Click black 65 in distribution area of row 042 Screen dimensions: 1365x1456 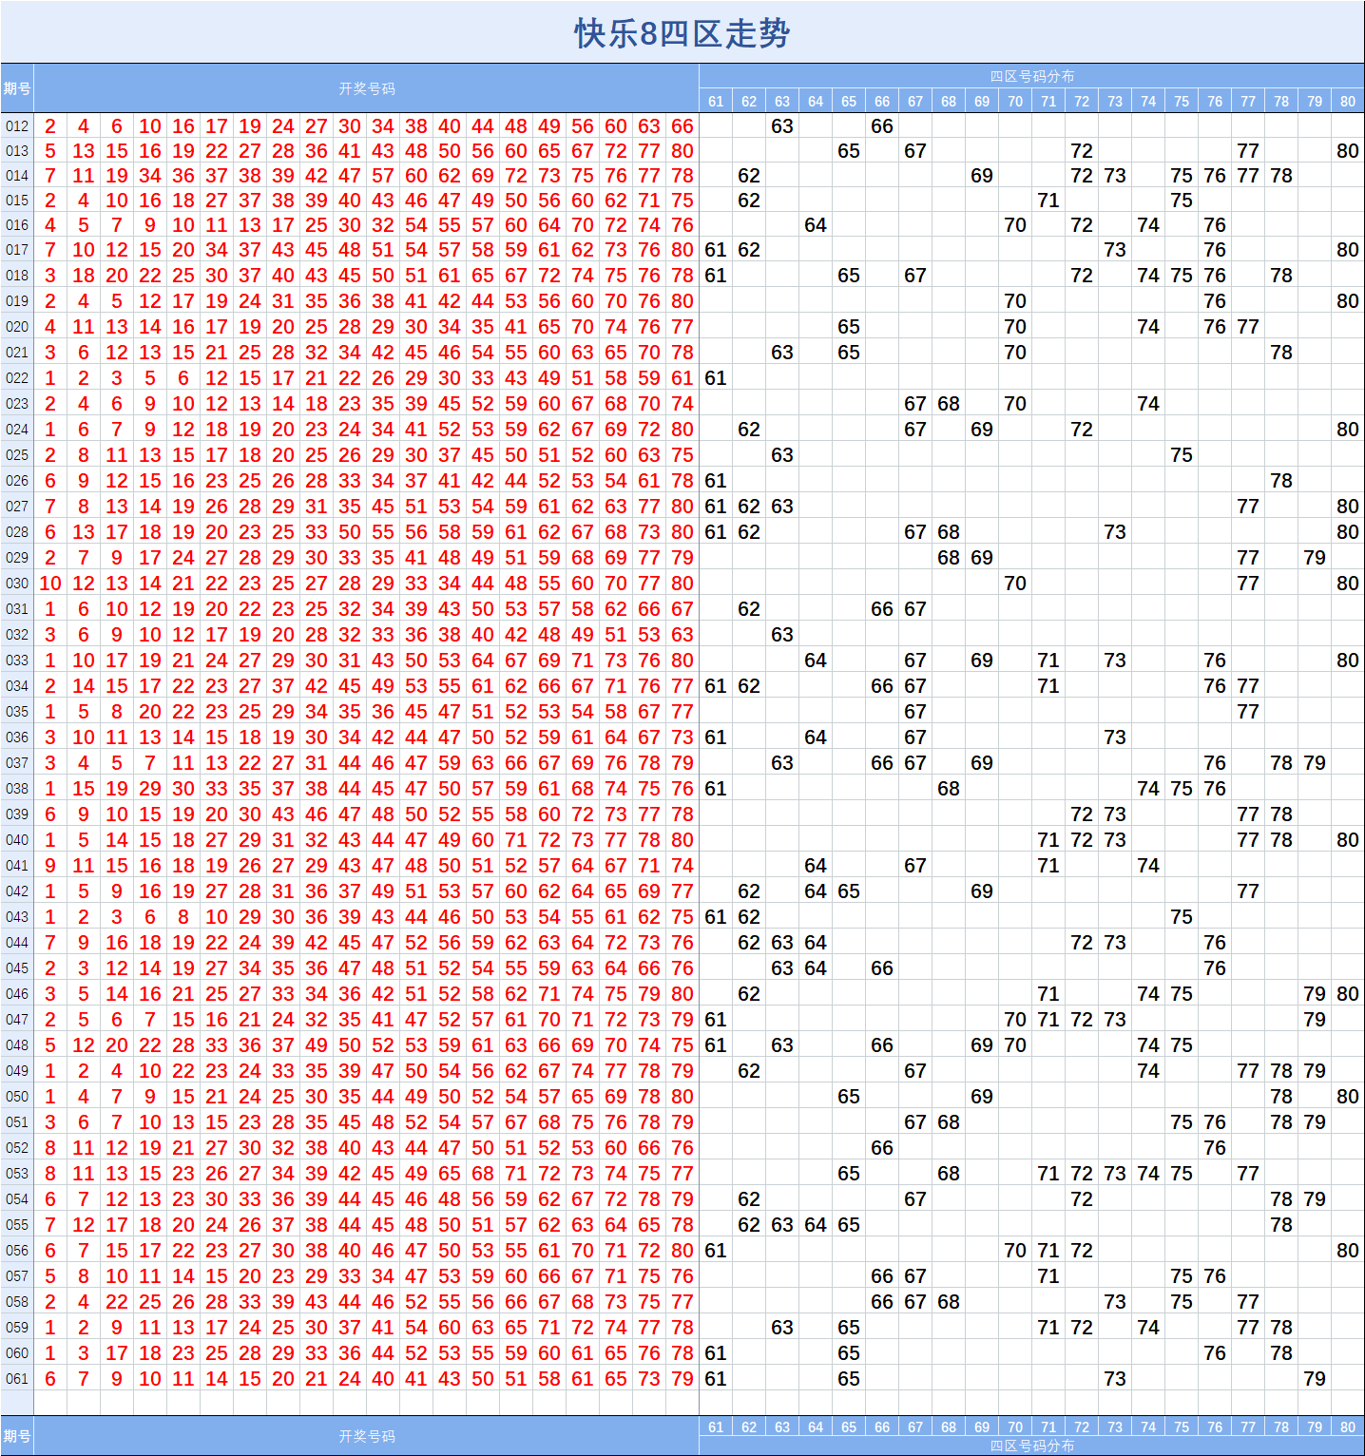(x=849, y=891)
